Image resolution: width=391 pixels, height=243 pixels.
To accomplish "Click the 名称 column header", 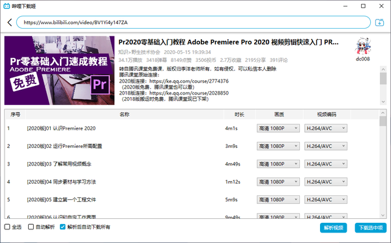I will pyautogui.click(x=124, y=115).
